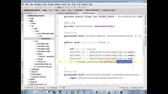Unfold the collapsed onCreate method body
This screenshot has width=168, height=94.
click(58, 36)
